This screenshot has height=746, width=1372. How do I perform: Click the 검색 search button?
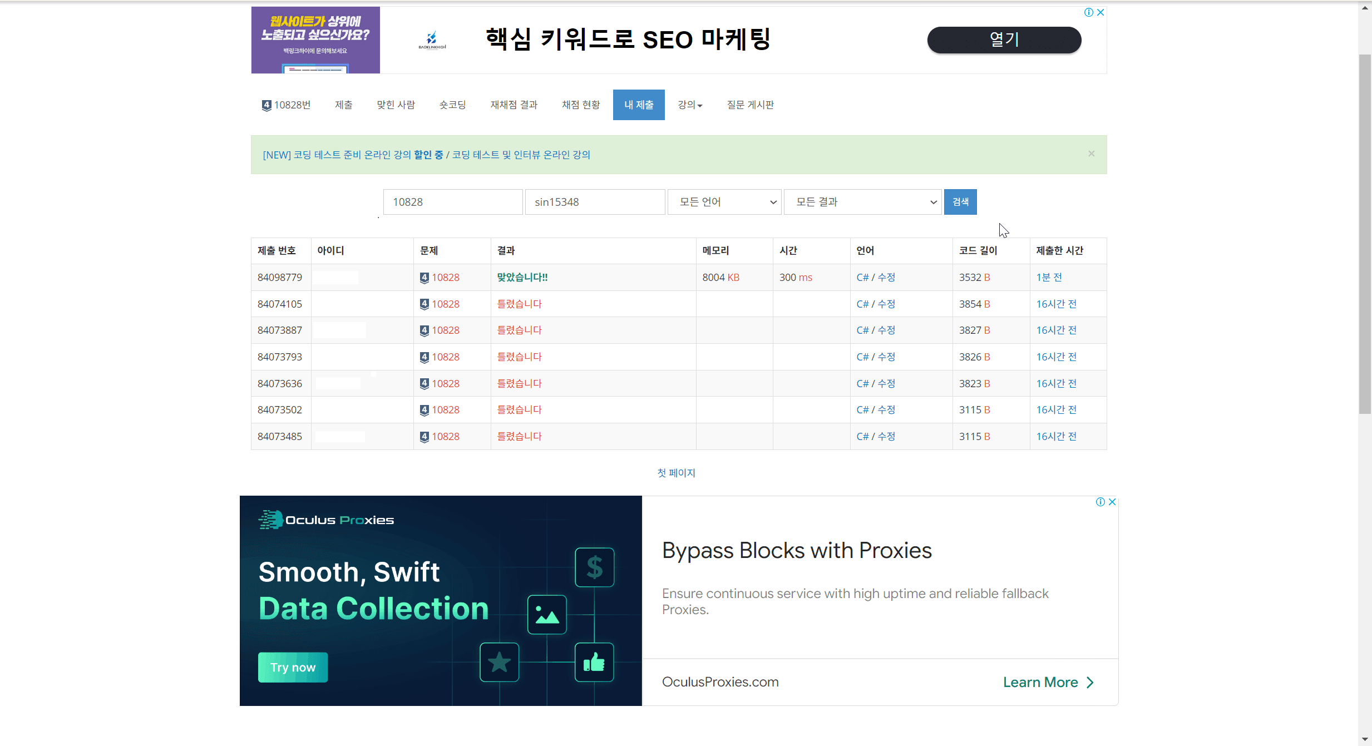[x=960, y=202]
